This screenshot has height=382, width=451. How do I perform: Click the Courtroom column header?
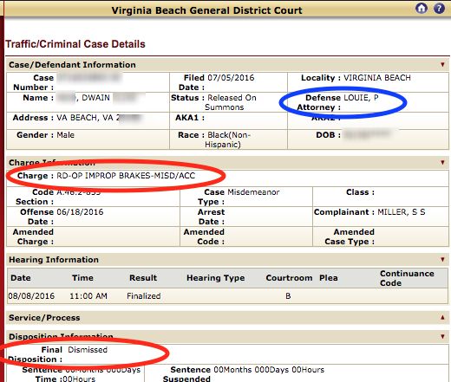pyautogui.click(x=289, y=278)
